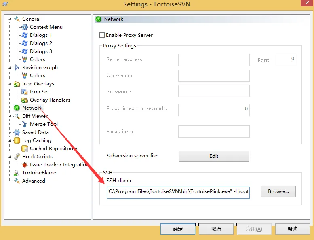The height and width of the screenshot is (240, 314).
Task: Open help with 帮助 button
Action: [292, 229]
